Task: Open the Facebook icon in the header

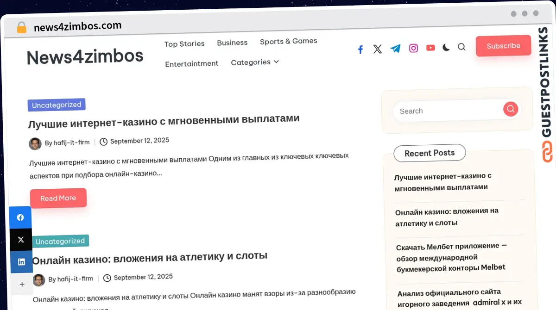Action: click(360, 50)
